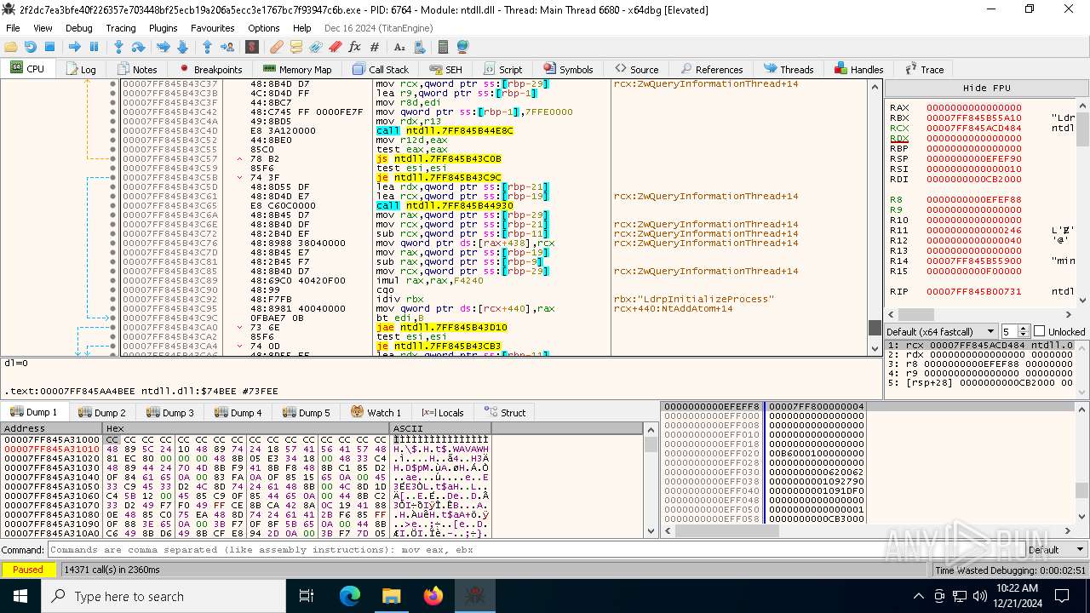Open the Default x64 fastcall dropdown
The image size is (1090, 613).
pyautogui.click(x=940, y=331)
